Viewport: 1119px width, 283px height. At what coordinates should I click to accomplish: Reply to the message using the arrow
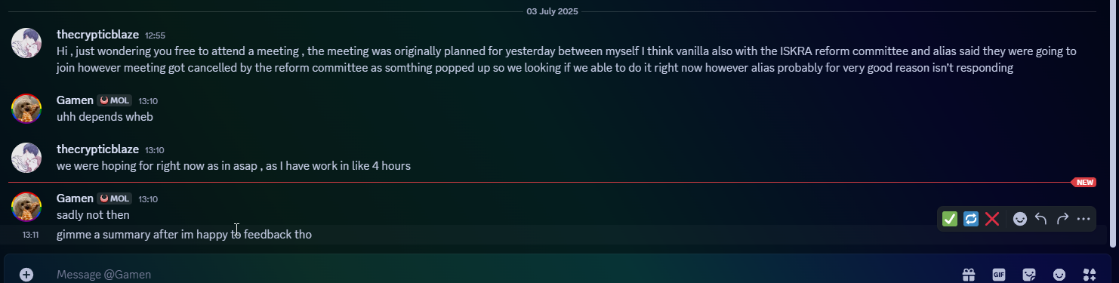(1041, 219)
